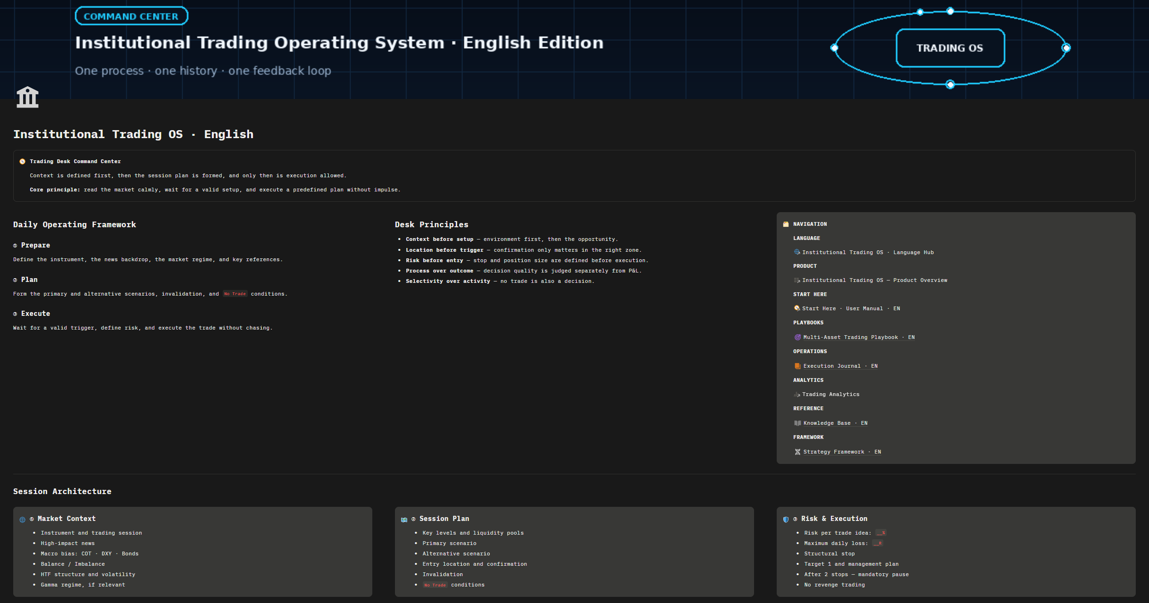The height and width of the screenshot is (603, 1149).
Task: Click 'Key levels and liquidity pools' item
Action: click(x=473, y=533)
